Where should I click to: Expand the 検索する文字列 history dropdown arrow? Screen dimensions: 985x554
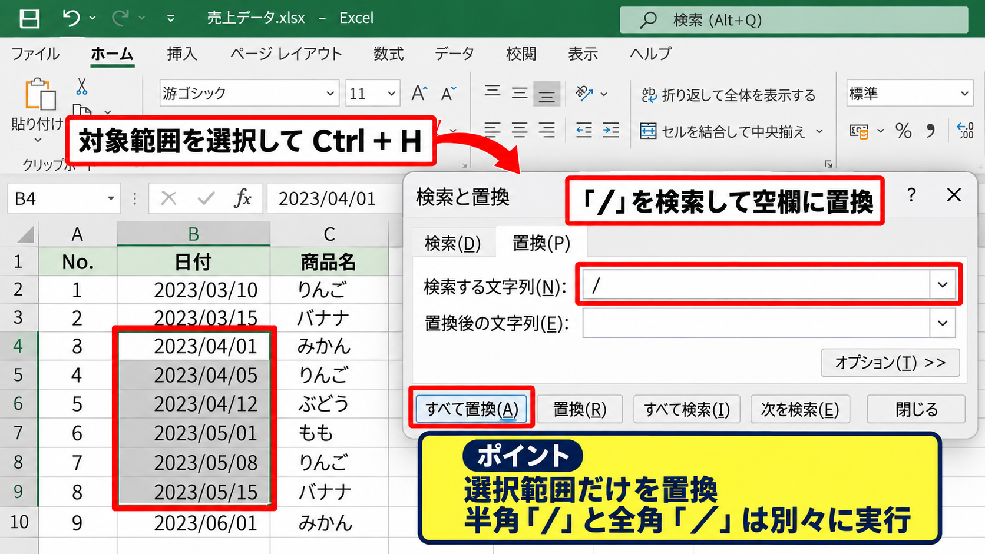943,285
